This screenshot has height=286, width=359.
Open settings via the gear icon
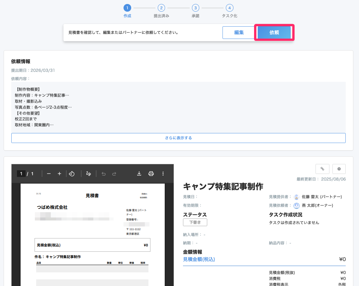click(x=339, y=169)
